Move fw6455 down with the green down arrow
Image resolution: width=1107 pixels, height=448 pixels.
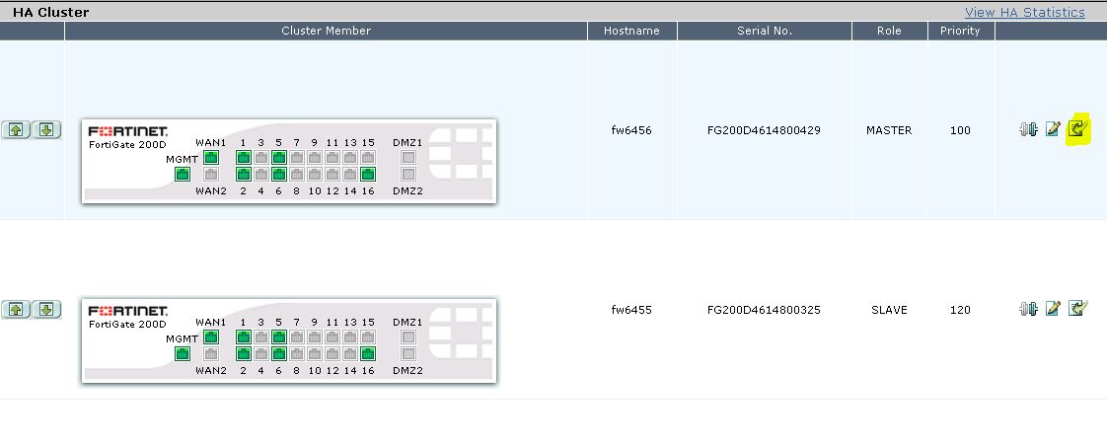tap(46, 310)
